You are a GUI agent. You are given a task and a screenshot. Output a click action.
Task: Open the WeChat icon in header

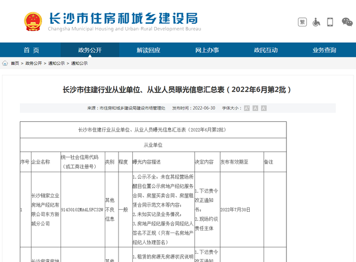click(347, 22)
